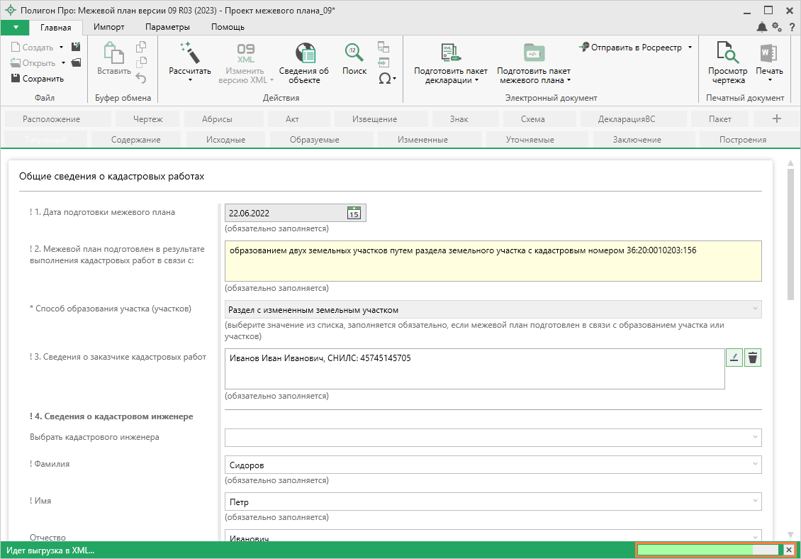Switch to the Импорт ribbon tab
Viewport: 801px width, 559px height.
coord(109,27)
